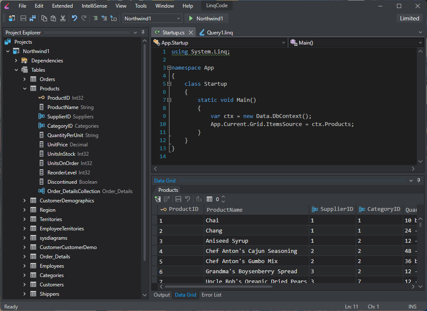Collapse the namespace App code block
427x311 pixels.
click(169, 67)
